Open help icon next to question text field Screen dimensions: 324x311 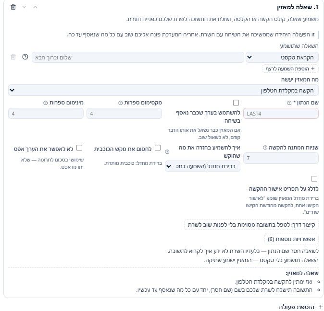click(x=25, y=57)
